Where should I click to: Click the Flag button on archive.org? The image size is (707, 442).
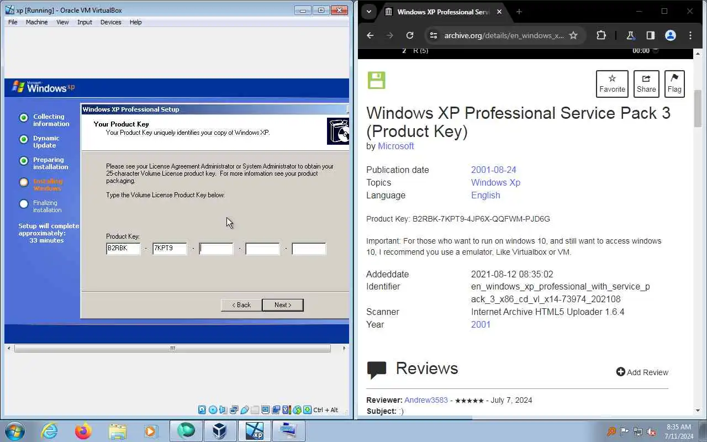click(x=674, y=84)
